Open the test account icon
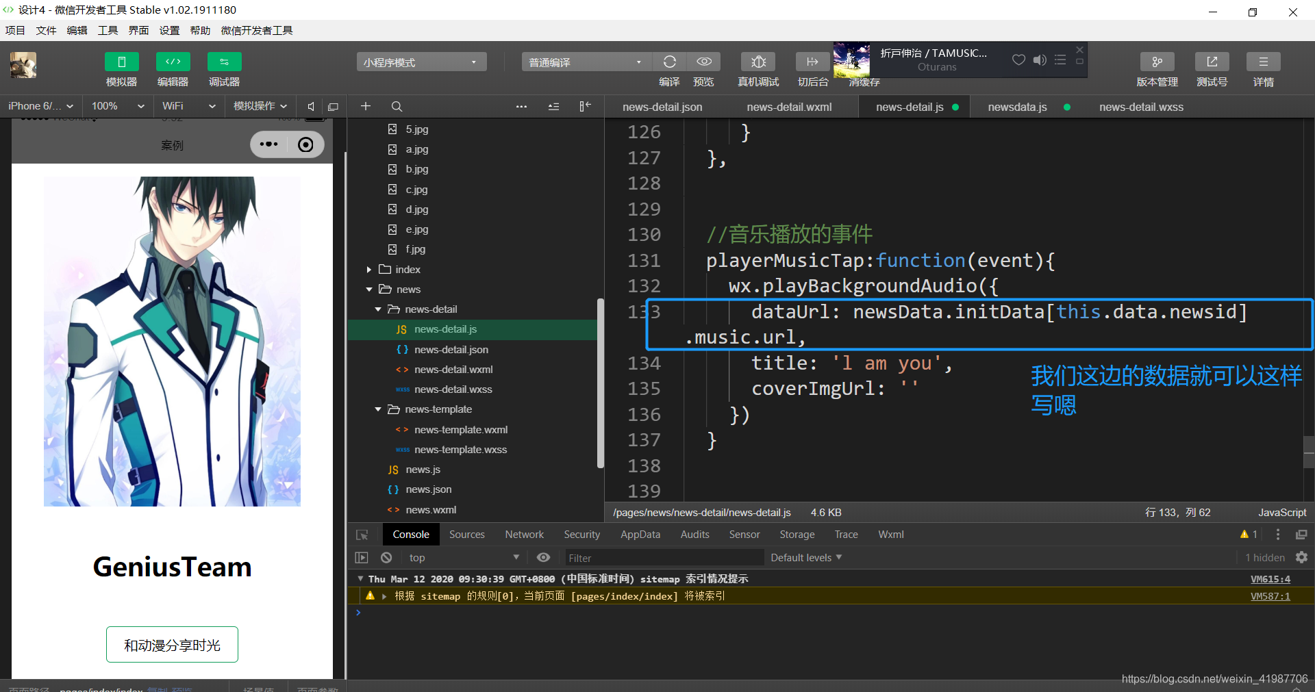Screen dimensions: 1315x692 tap(1212, 62)
